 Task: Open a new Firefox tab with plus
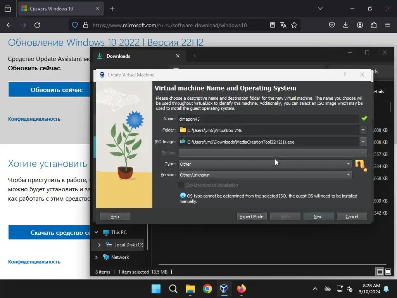pyautogui.click(x=112, y=9)
